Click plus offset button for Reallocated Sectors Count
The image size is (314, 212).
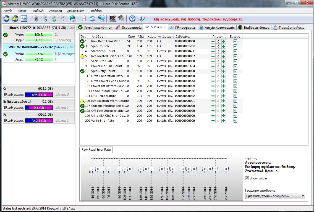(224, 56)
